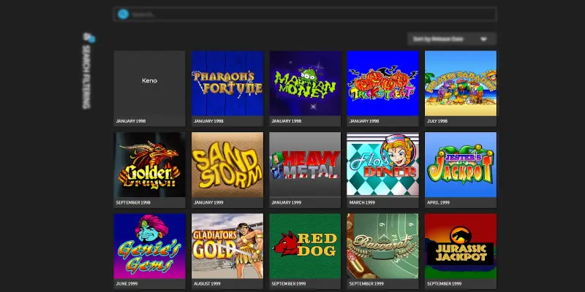This screenshot has width=585, height=292.
Task: Select the Pirates Paradise game thumbnail
Action: tap(461, 83)
